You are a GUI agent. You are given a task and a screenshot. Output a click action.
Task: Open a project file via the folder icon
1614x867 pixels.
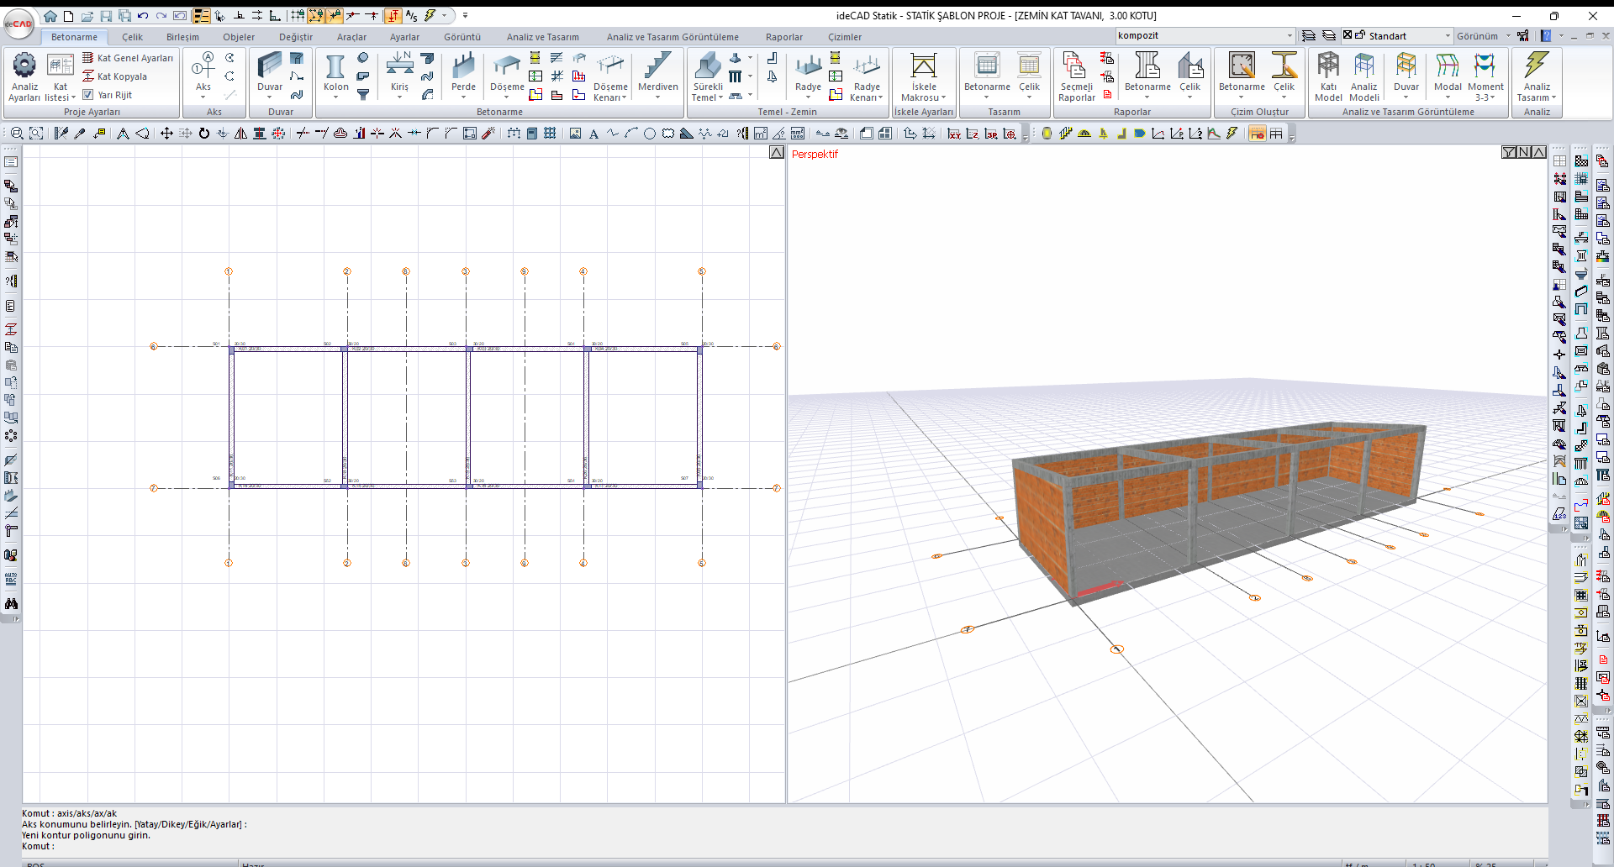(87, 16)
